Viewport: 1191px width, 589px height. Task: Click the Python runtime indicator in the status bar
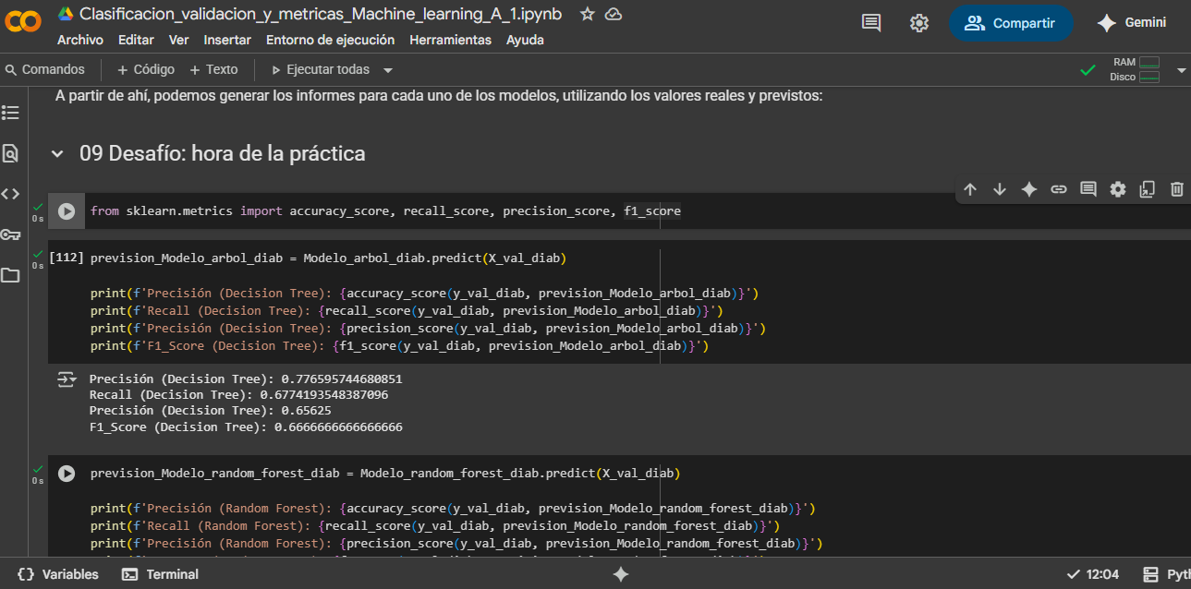(1166, 574)
